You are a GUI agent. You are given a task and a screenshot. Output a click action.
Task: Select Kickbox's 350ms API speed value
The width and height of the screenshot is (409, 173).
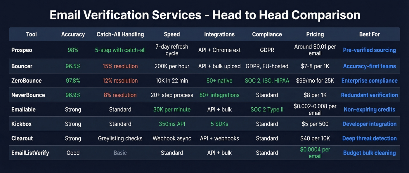(172, 124)
